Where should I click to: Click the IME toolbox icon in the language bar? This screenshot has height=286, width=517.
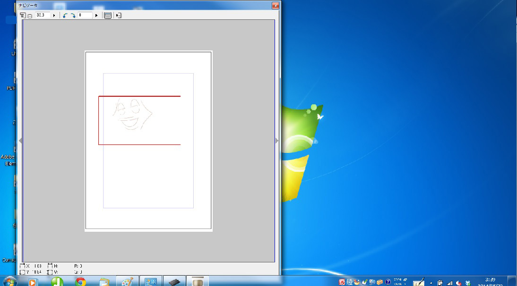point(380,282)
